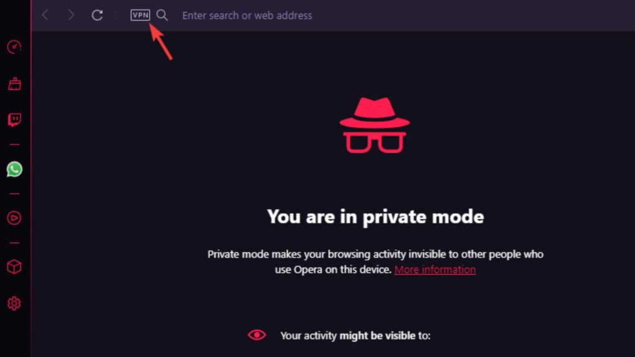
Task: Navigate back with the back arrow
Action: click(45, 15)
